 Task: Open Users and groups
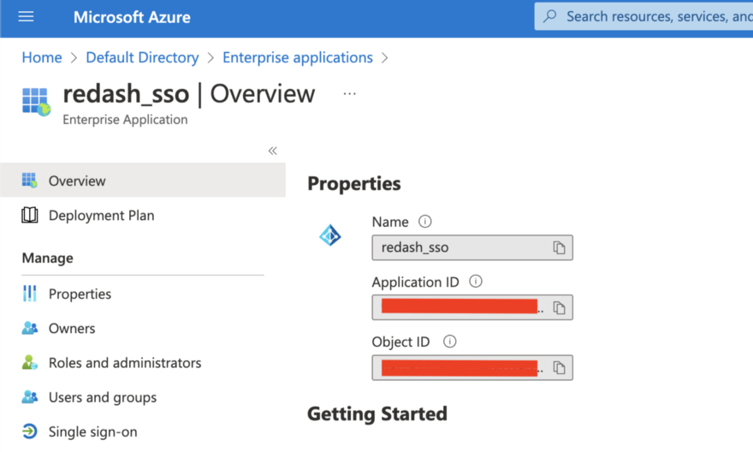point(103,397)
